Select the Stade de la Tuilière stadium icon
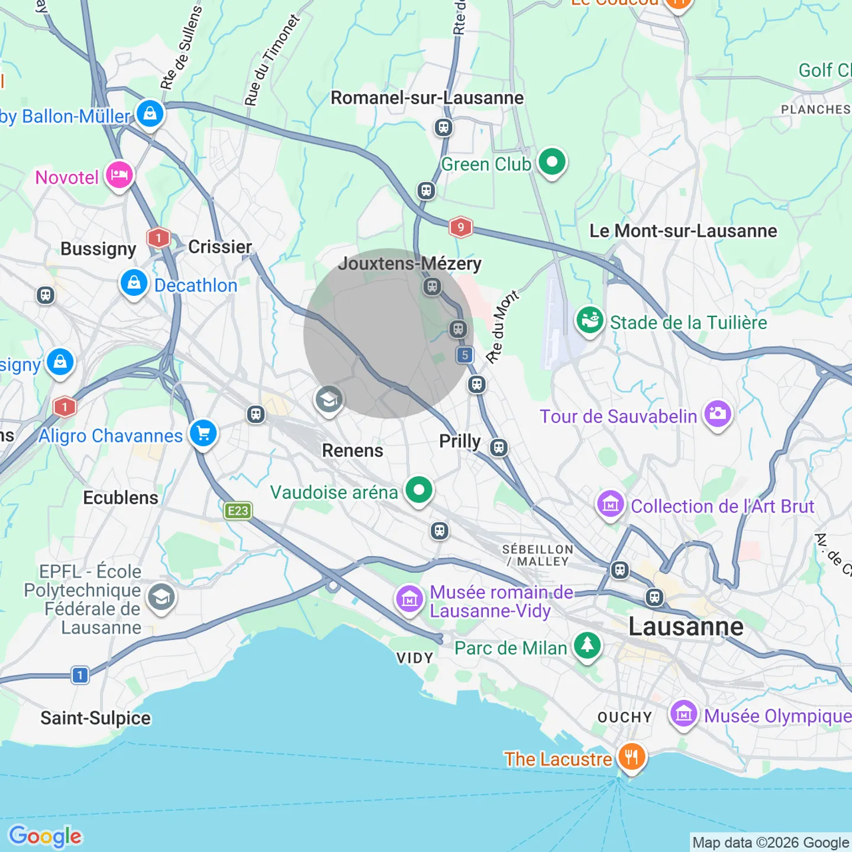This screenshot has width=852, height=852. click(x=590, y=321)
